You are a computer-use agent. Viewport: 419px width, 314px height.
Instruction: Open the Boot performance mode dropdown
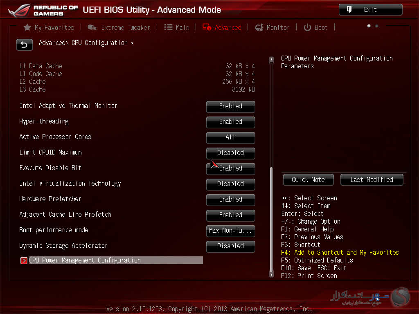(230, 231)
